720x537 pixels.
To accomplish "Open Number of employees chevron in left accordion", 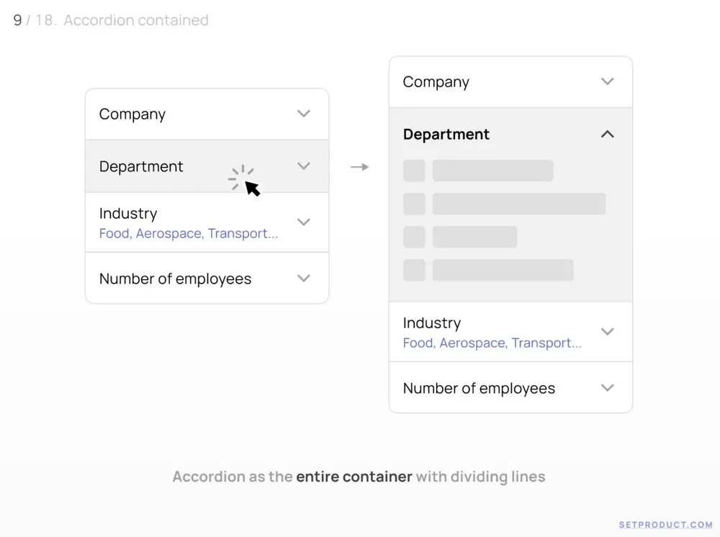I will click(304, 279).
